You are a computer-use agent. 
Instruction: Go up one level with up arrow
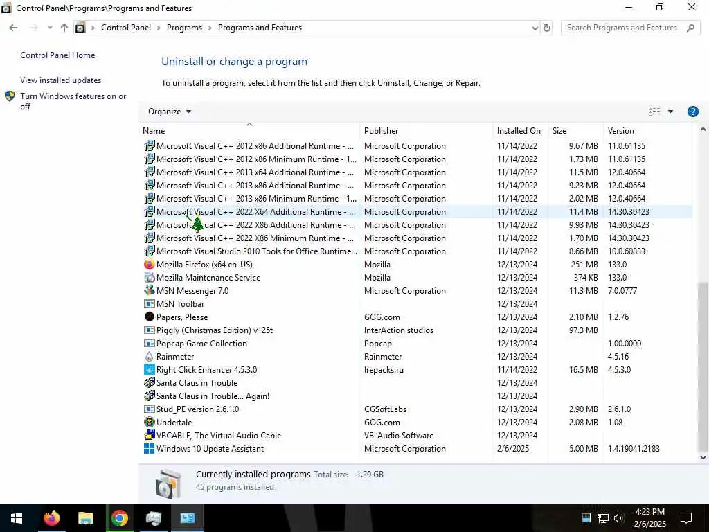[x=64, y=28]
